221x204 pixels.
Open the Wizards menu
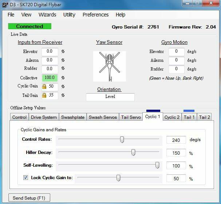[47, 15]
